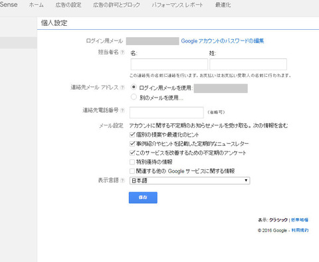The image size is (319, 262).
Task: Show help for 連絡先電話番号
Action: coord(122,110)
